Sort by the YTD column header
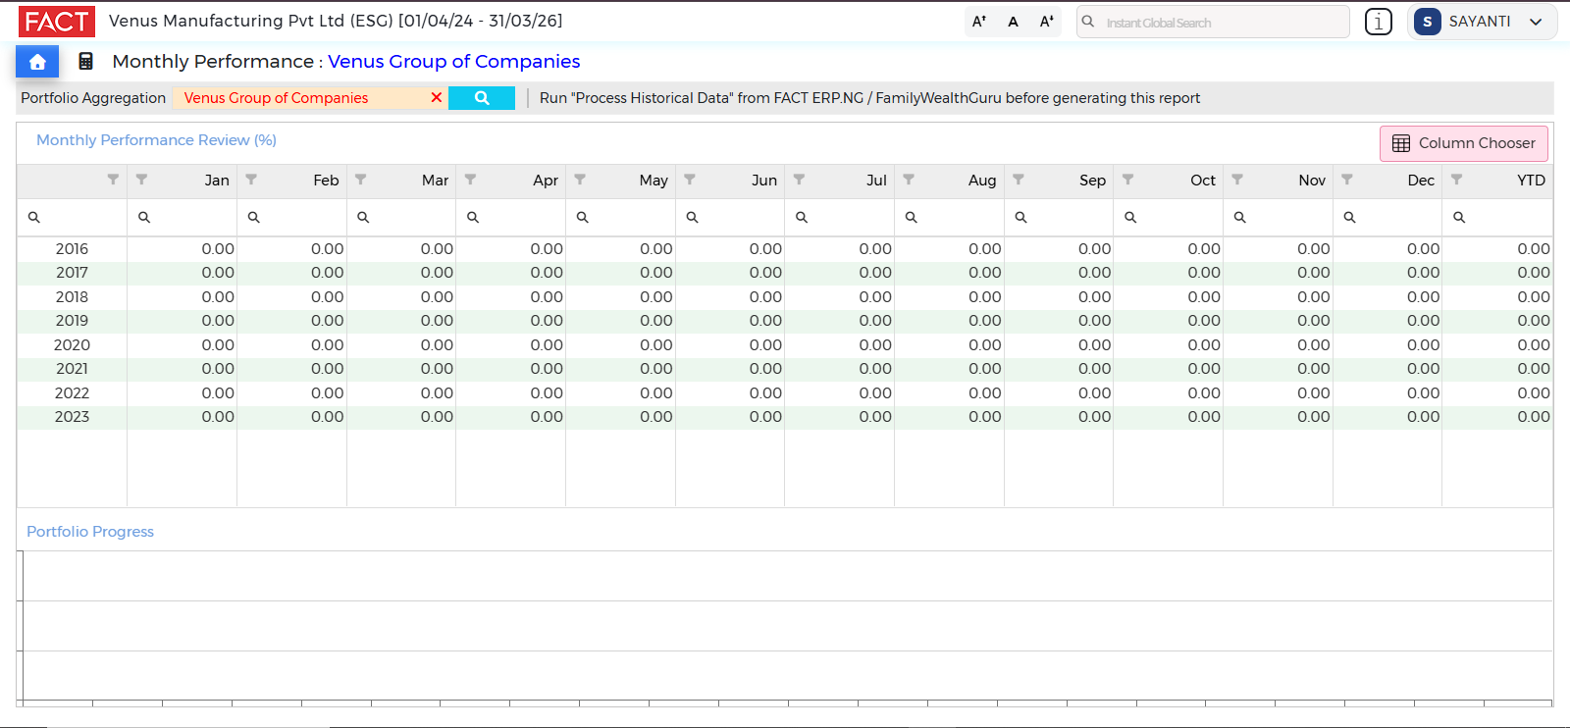This screenshot has height=728, width=1570. pos(1531,181)
